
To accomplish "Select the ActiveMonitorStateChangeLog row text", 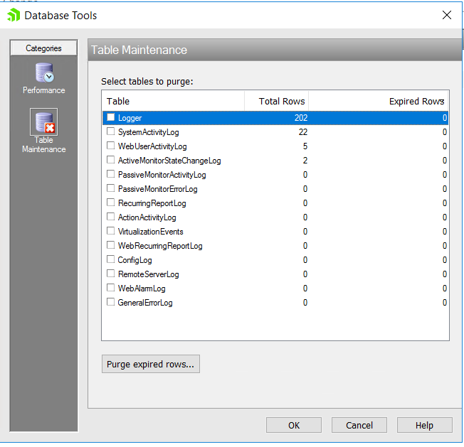I will pos(169,161).
